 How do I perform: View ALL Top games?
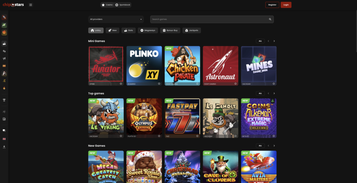pyautogui.click(x=260, y=94)
